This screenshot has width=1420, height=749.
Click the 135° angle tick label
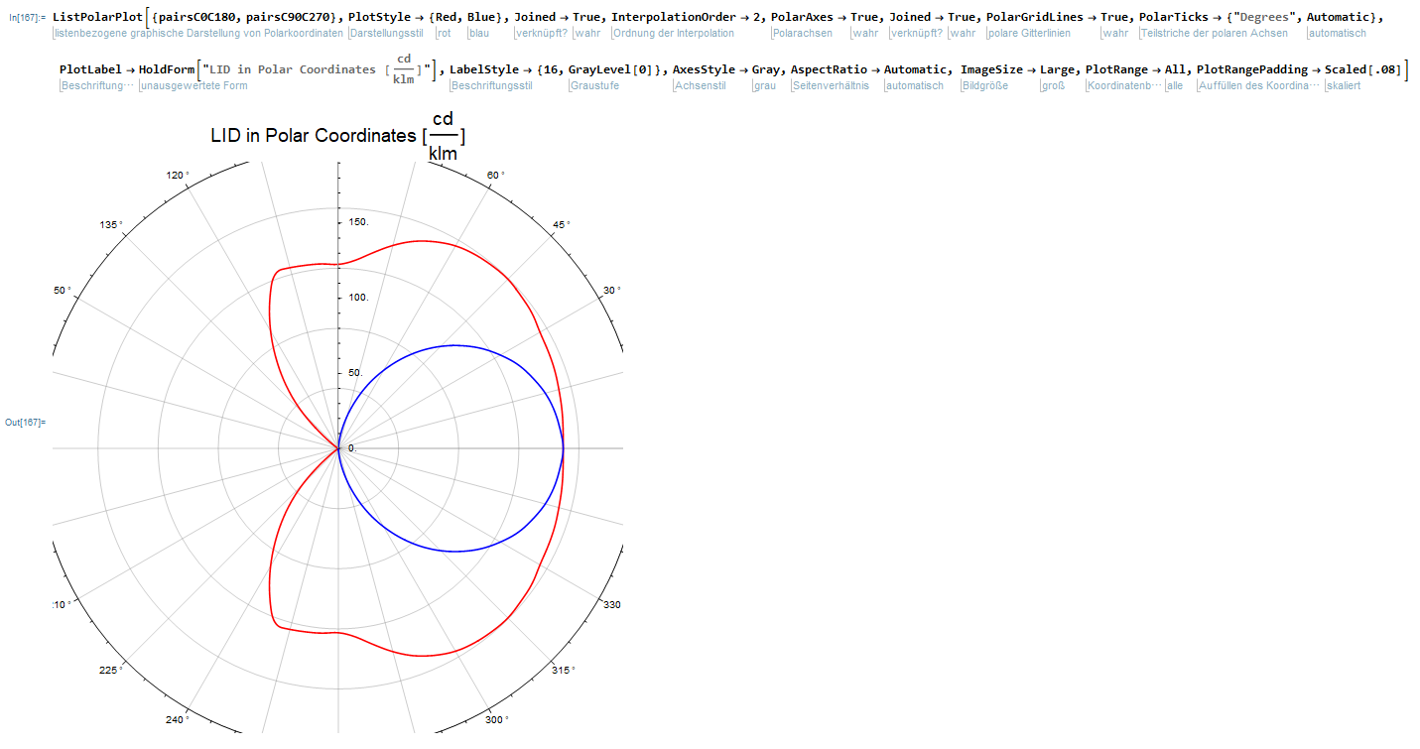[112, 224]
